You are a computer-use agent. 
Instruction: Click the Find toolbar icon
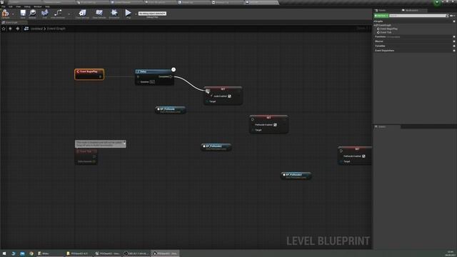44,14
